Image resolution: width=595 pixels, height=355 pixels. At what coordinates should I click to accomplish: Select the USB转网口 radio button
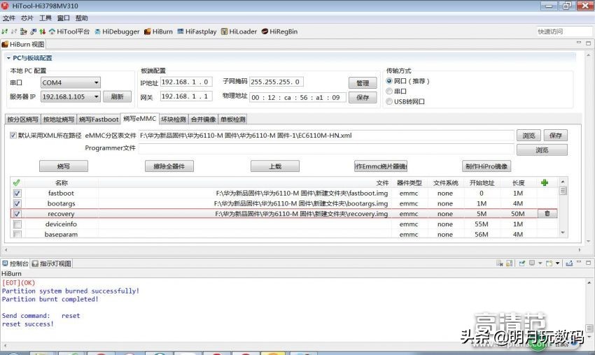[389, 101]
